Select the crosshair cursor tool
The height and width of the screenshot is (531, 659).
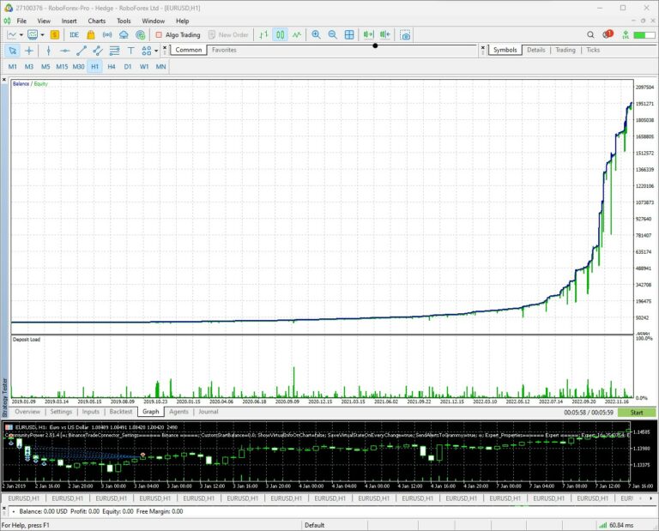28,51
